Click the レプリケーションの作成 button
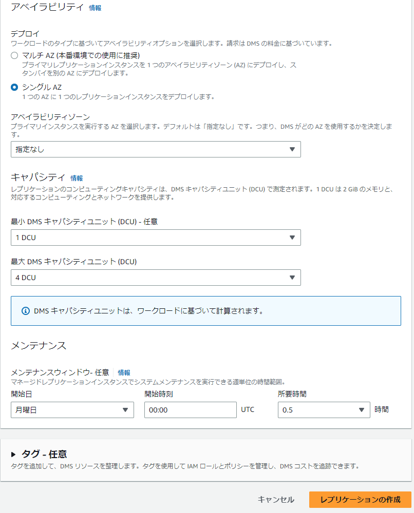Viewport: 414px width, 513px height. pos(360,500)
